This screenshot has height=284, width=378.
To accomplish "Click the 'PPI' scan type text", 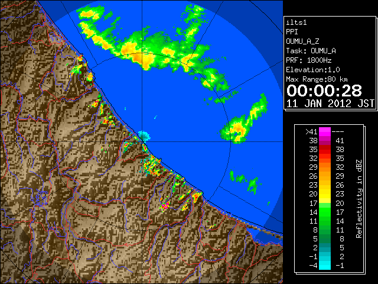I will click(x=292, y=32).
